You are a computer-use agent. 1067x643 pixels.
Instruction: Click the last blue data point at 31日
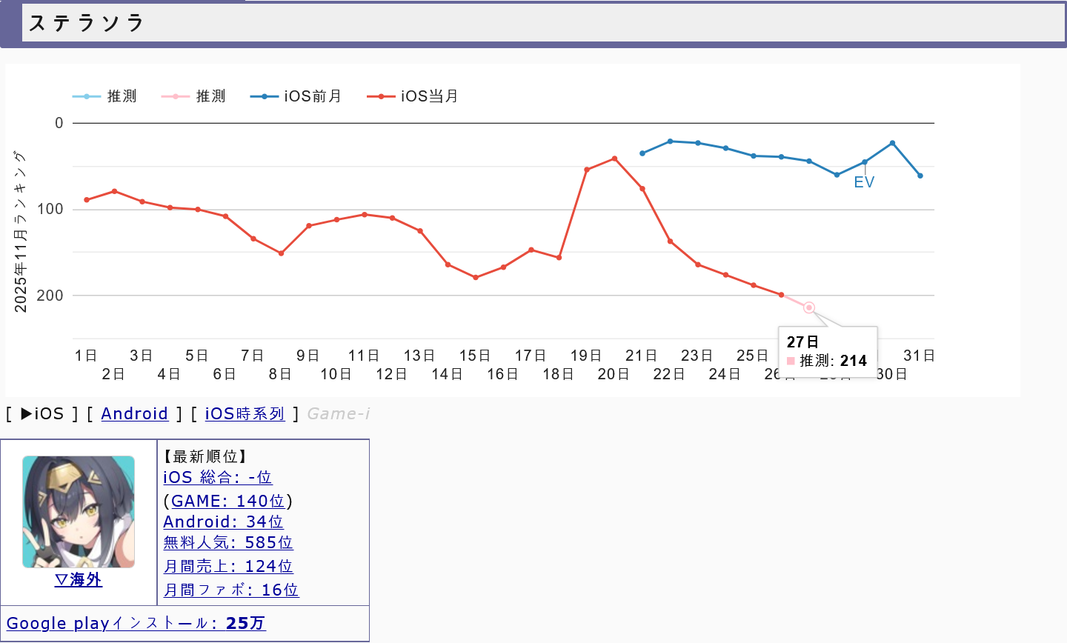(x=920, y=176)
